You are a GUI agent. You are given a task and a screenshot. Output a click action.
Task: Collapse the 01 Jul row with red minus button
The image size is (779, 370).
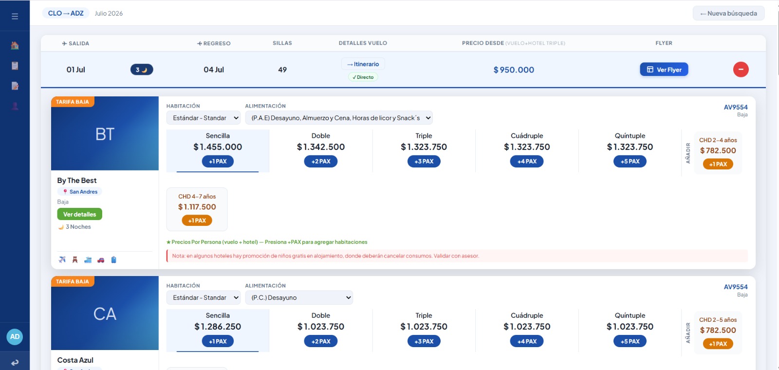pos(741,70)
